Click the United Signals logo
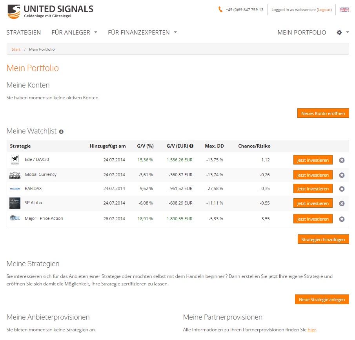The width and height of the screenshot is (355, 340). point(50,11)
